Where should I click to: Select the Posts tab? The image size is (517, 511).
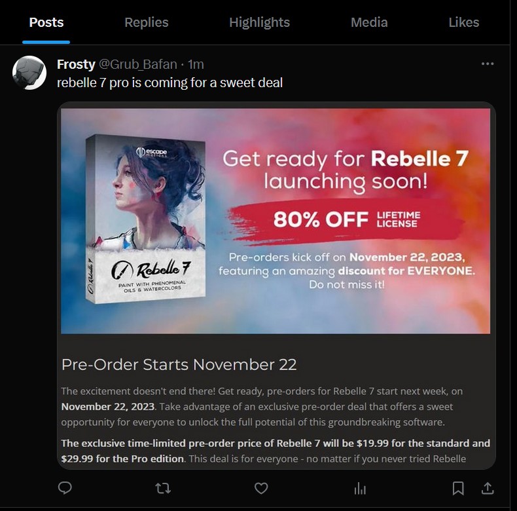(46, 22)
